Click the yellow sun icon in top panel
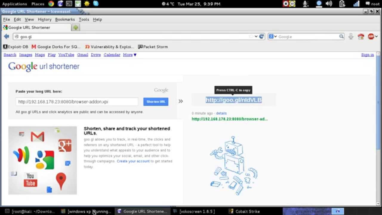This screenshot has height=215, width=382. (x=87, y=4)
